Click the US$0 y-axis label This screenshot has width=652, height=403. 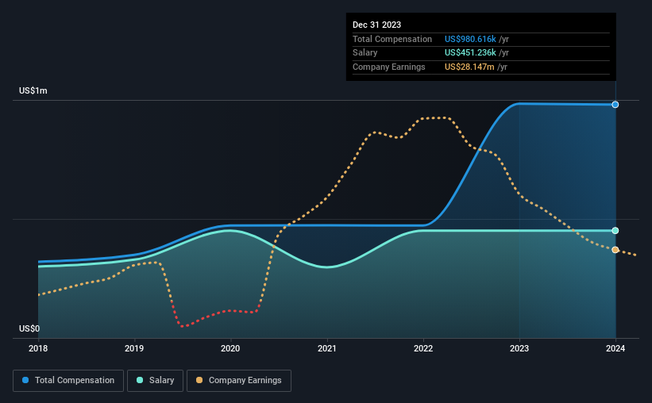coord(29,328)
